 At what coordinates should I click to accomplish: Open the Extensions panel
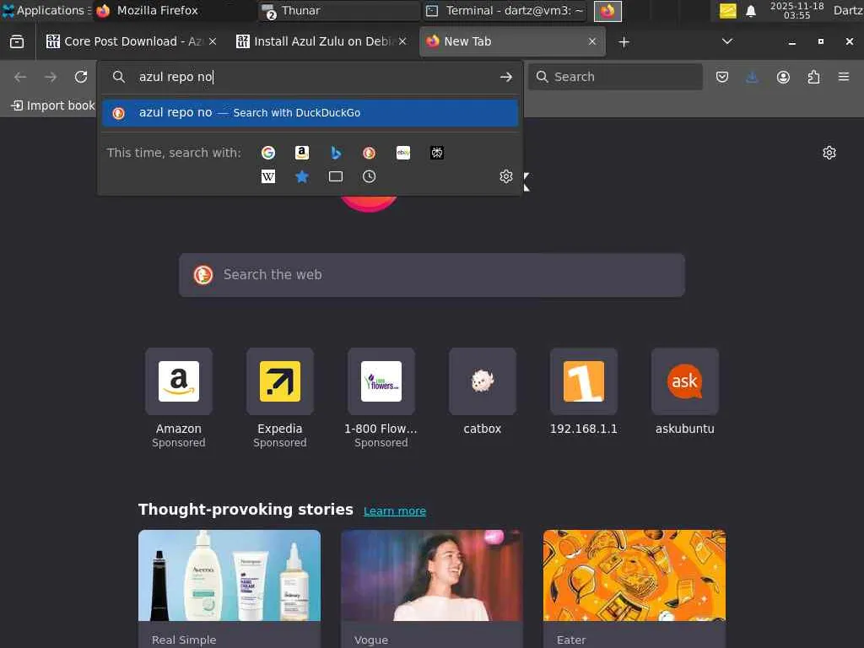[813, 77]
